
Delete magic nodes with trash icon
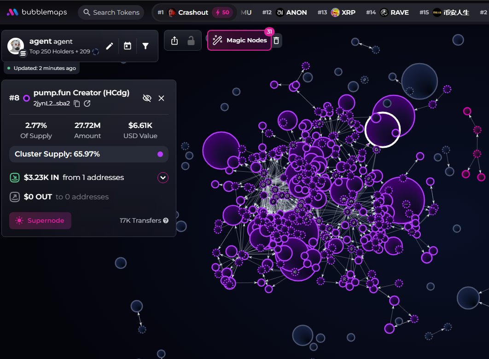pyautogui.click(x=276, y=41)
